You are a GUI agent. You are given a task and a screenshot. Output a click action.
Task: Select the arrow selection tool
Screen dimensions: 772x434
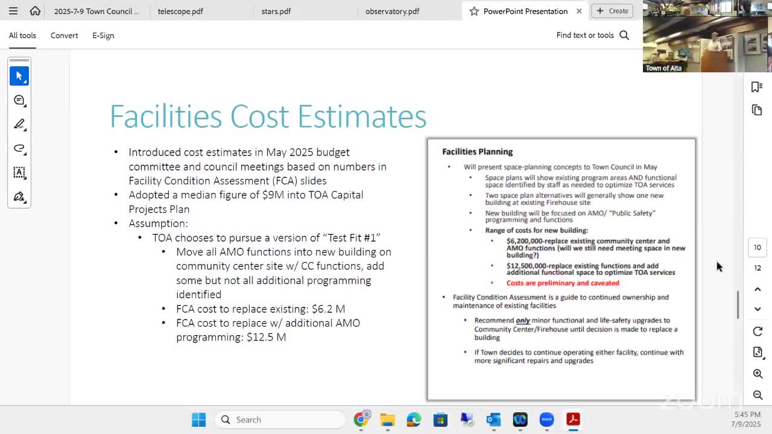point(19,76)
